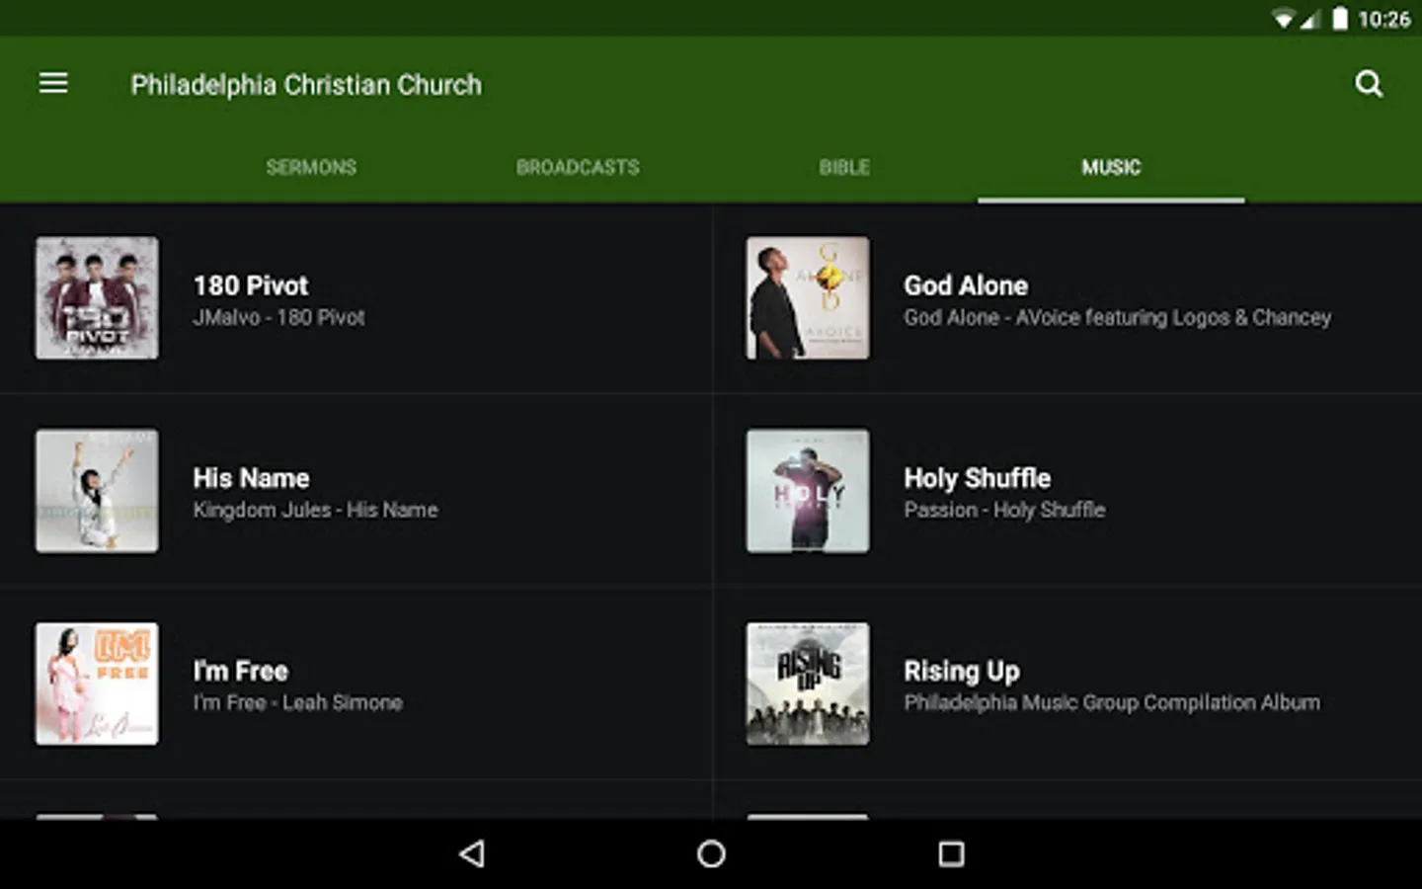Open the Android recent apps button
The height and width of the screenshot is (889, 1422).
coord(951,853)
